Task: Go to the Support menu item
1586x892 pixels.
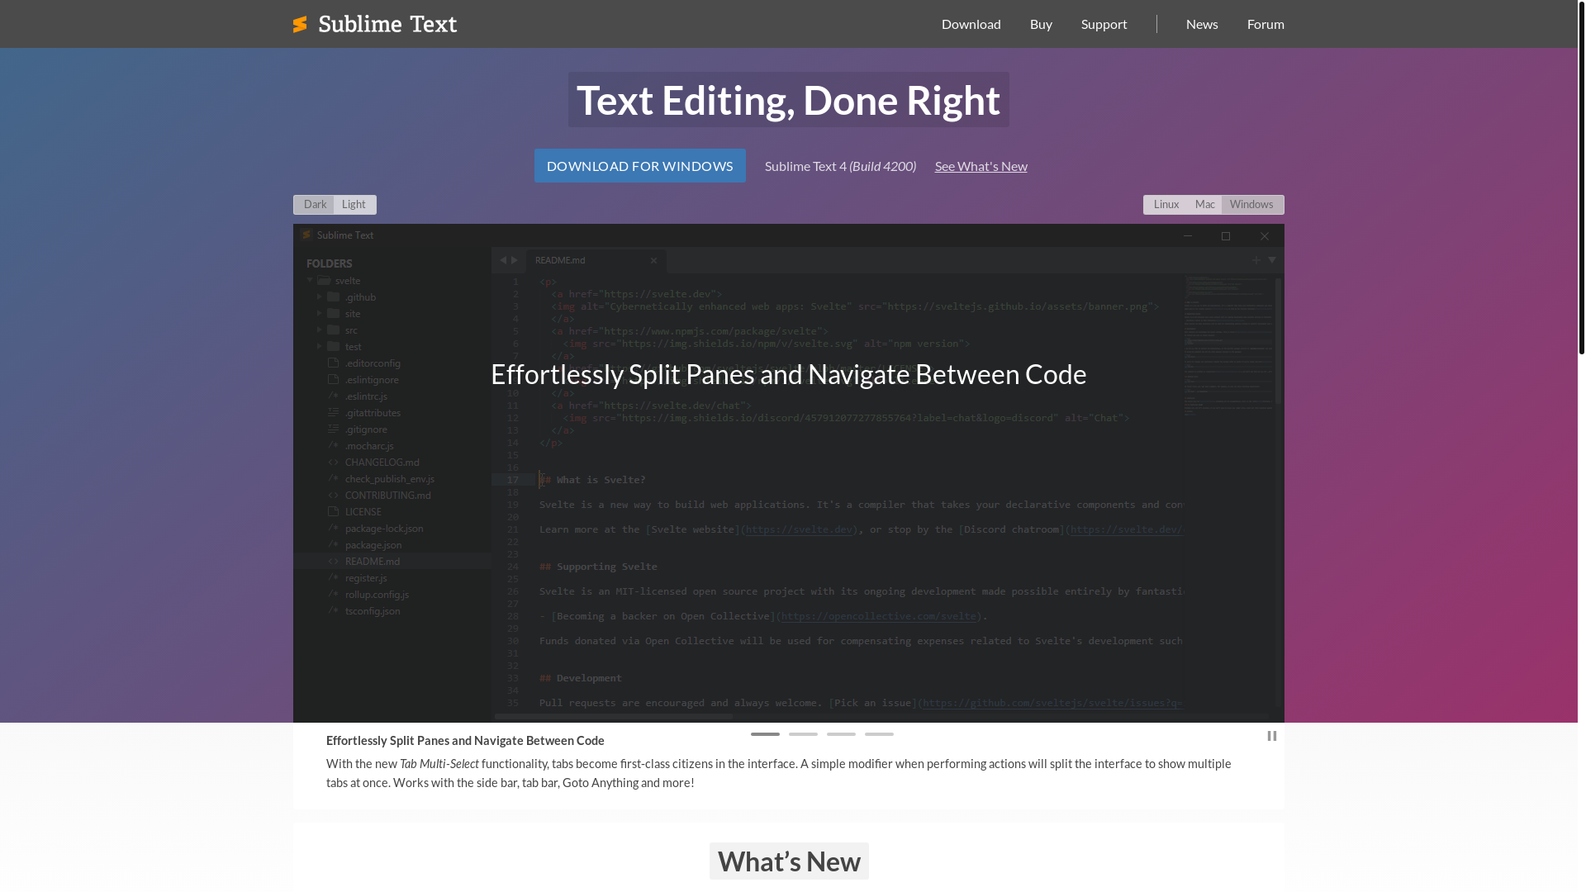Action: coord(1104,24)
